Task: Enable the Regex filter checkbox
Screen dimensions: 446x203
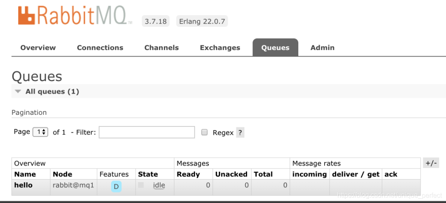Action: [204, 132]
